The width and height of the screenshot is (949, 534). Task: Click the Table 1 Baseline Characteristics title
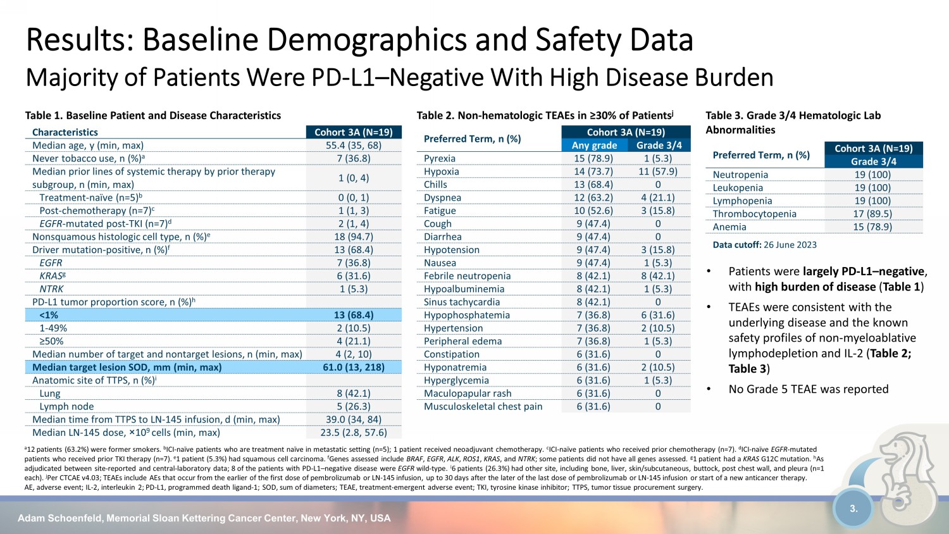click(x=152, y=115)
